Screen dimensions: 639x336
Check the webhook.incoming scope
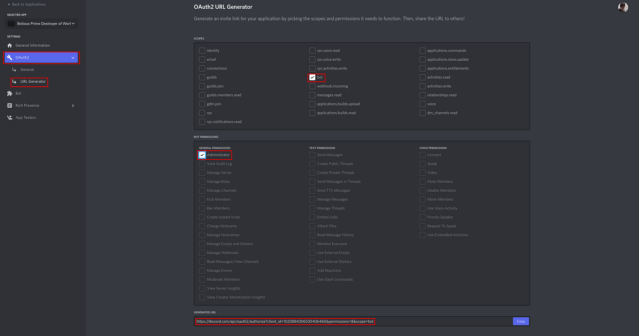click(x=312, y=86)
